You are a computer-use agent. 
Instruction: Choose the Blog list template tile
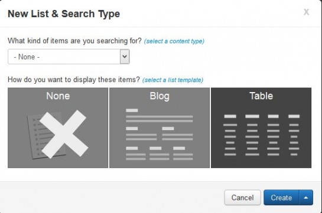[x=160, y=127]
